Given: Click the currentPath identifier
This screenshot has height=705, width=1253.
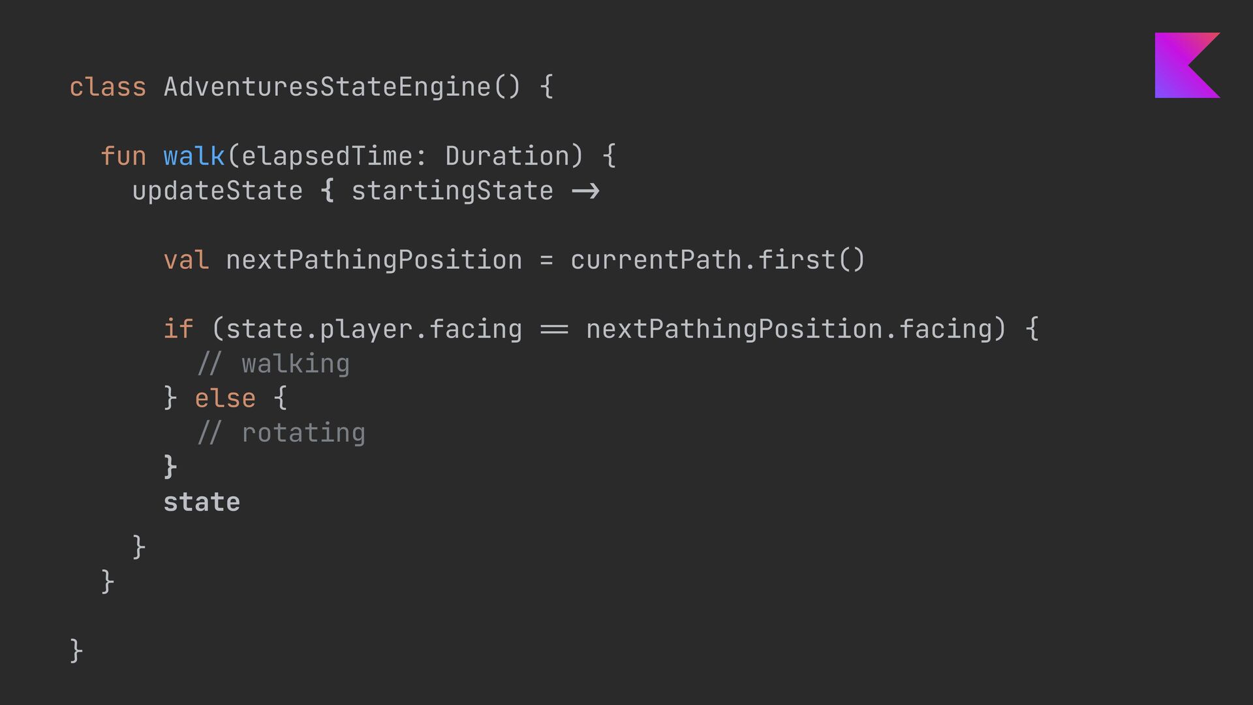Looking at the screenshot, I should click(x=656, y=260).
